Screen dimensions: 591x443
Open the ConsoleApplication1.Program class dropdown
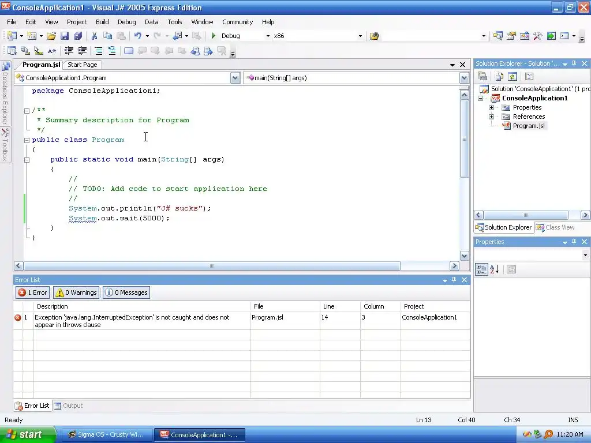pos(235,78)
